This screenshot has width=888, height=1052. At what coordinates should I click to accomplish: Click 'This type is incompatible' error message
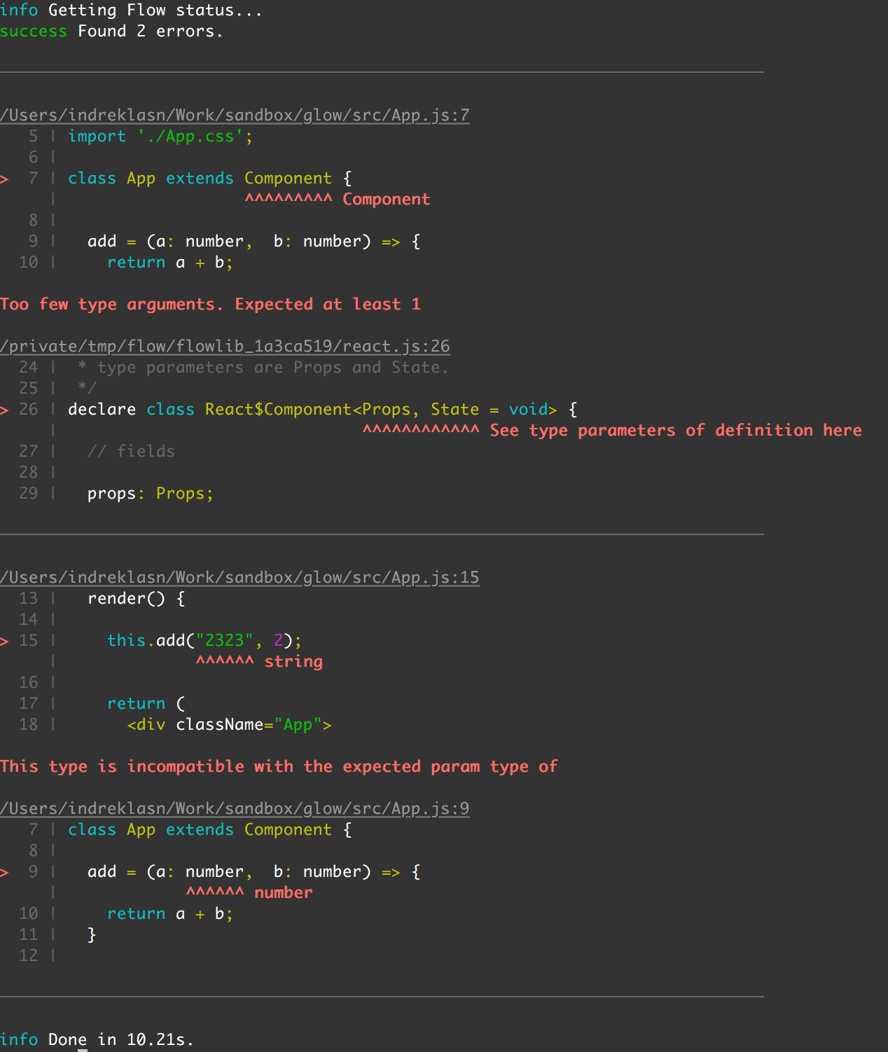[x=279, y=766]
